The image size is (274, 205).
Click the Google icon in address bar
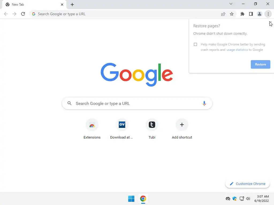point(34,14)
